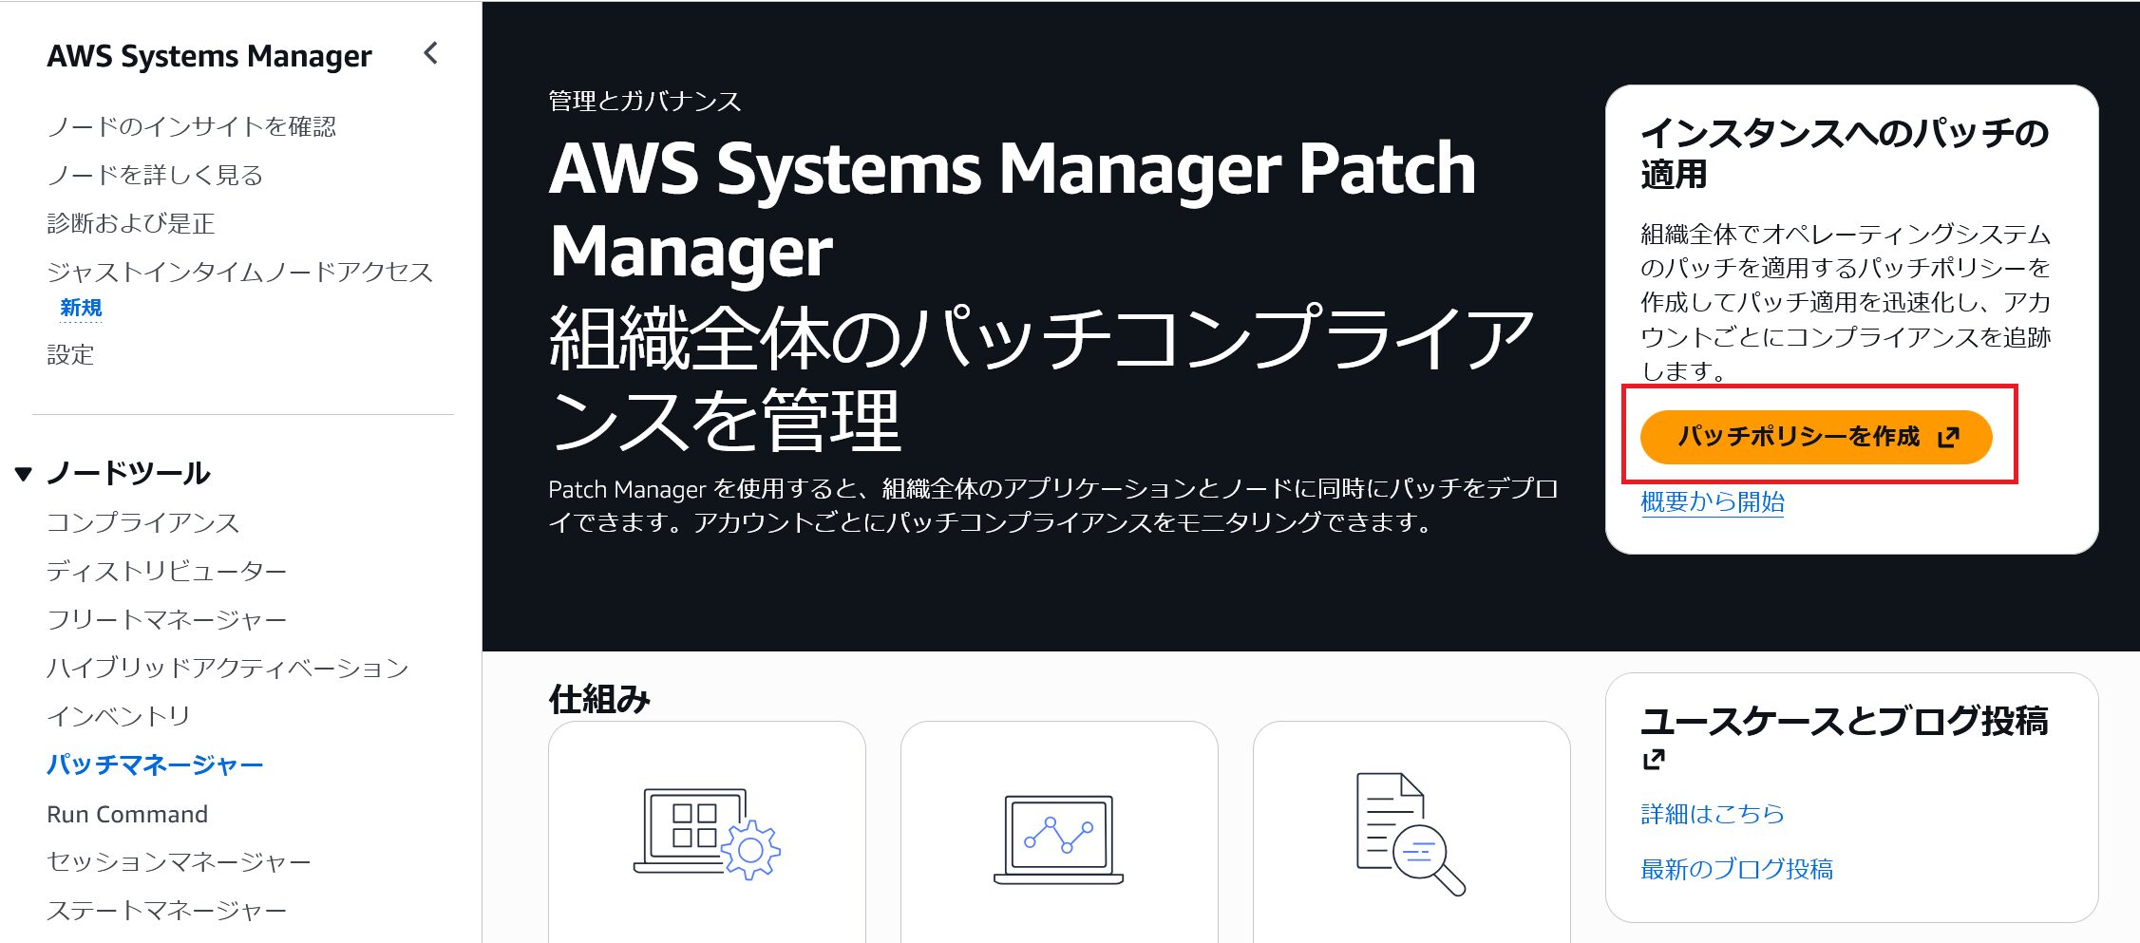Open ジャストインタイムノードアクセス menu item

click(239, 273)
